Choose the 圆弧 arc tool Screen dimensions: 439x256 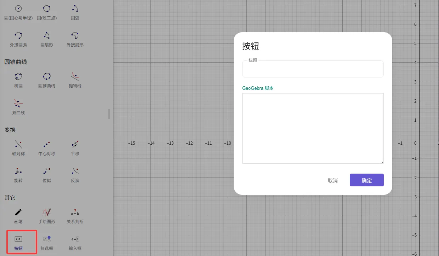click(75, 12)
